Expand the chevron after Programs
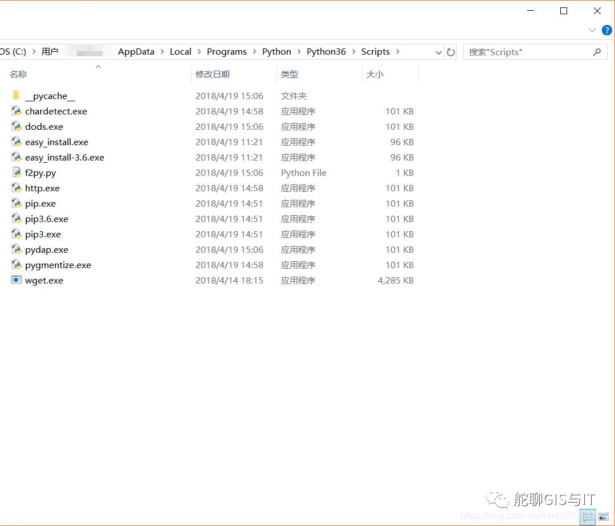Image resolution: width=615 pixels, height=526 pixels. (x=255, y=52)
